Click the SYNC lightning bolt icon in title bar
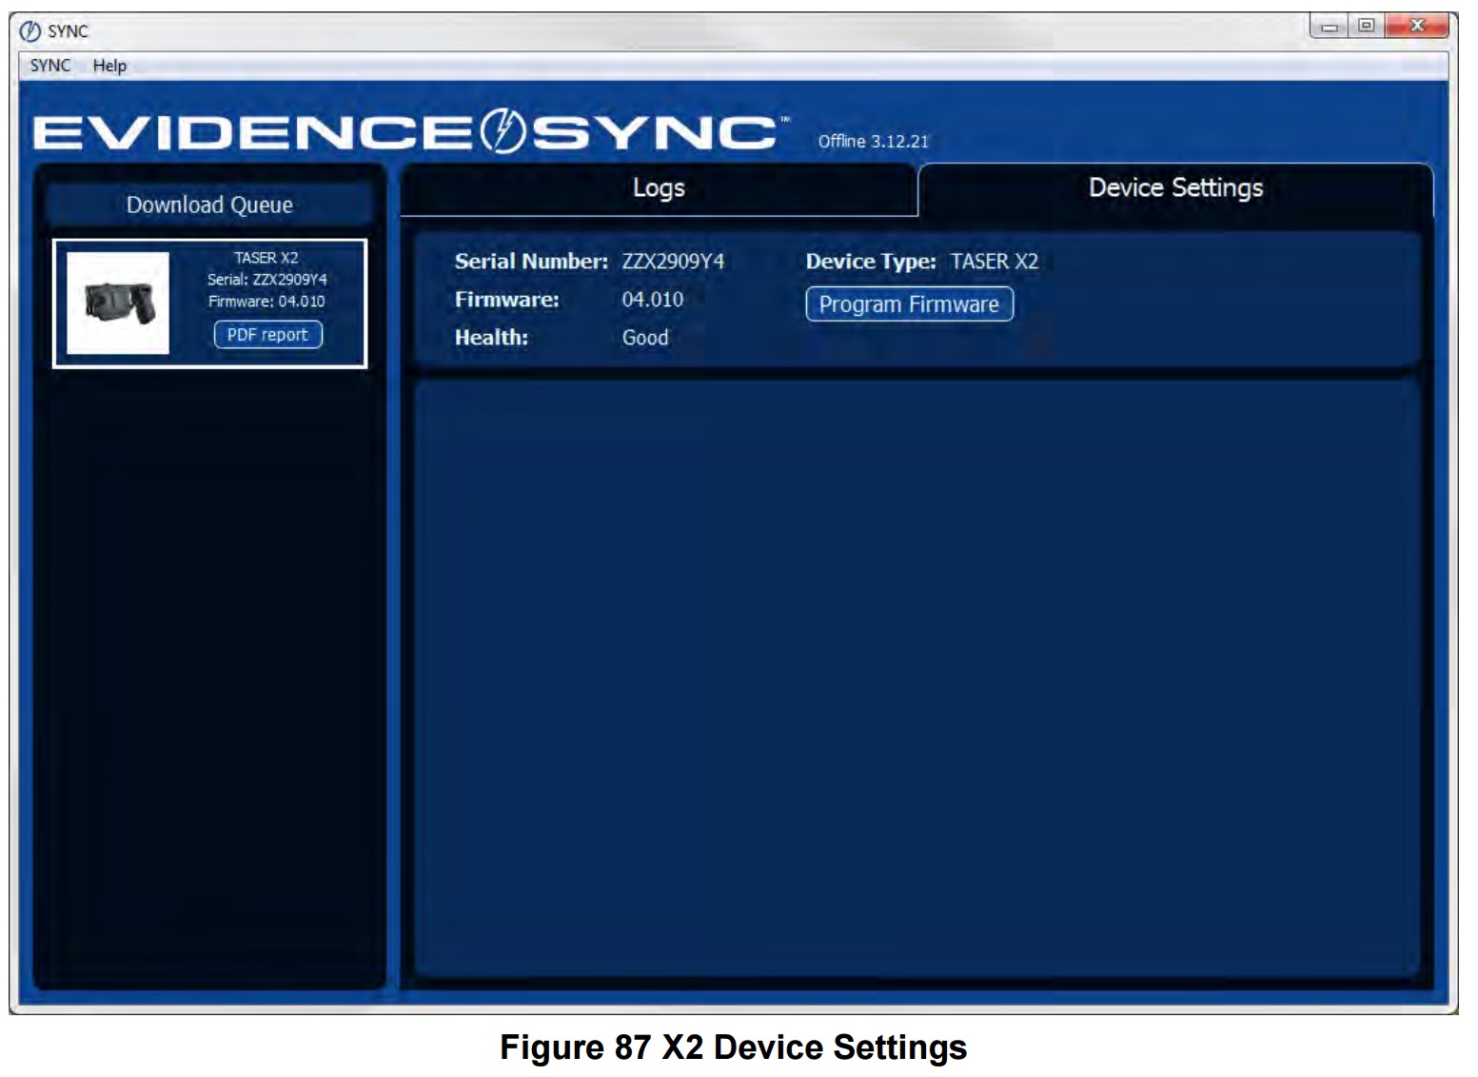This screenshot has width=1478, height=1077. coord(29,29)
